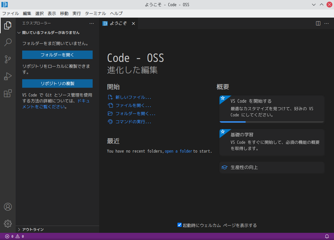Click the コマンドの実行... link
Screen dimensions: 334x240
133,122
